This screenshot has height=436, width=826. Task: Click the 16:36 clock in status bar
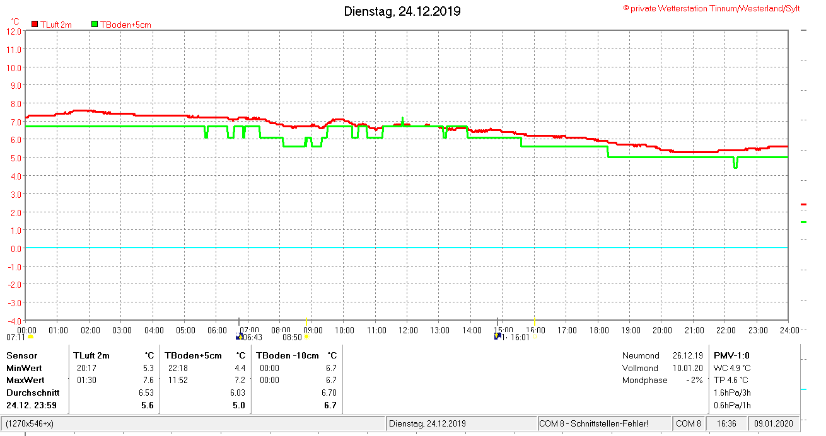[x=726, y=423]
